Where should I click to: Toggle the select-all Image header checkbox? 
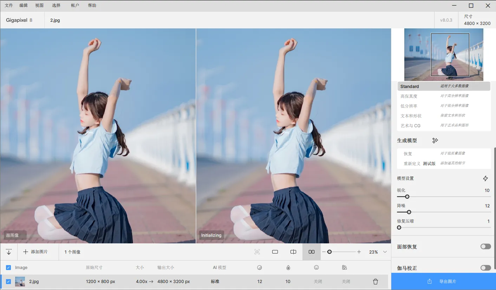click(8, 268)
